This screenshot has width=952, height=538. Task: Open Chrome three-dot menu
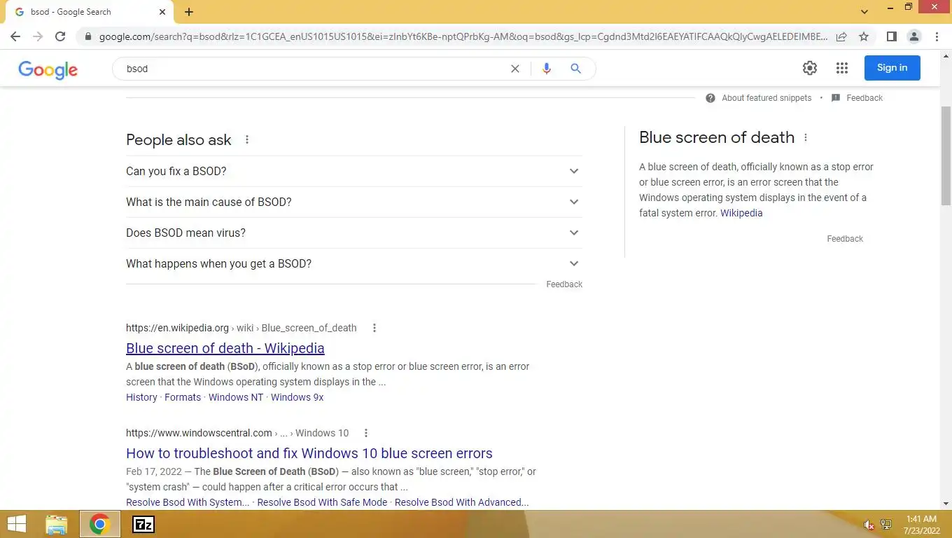point(937,36)
